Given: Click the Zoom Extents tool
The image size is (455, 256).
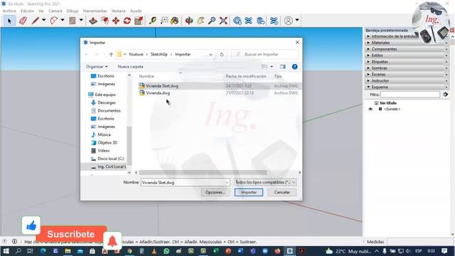Looking at the screenshot, I should point(223,21).
